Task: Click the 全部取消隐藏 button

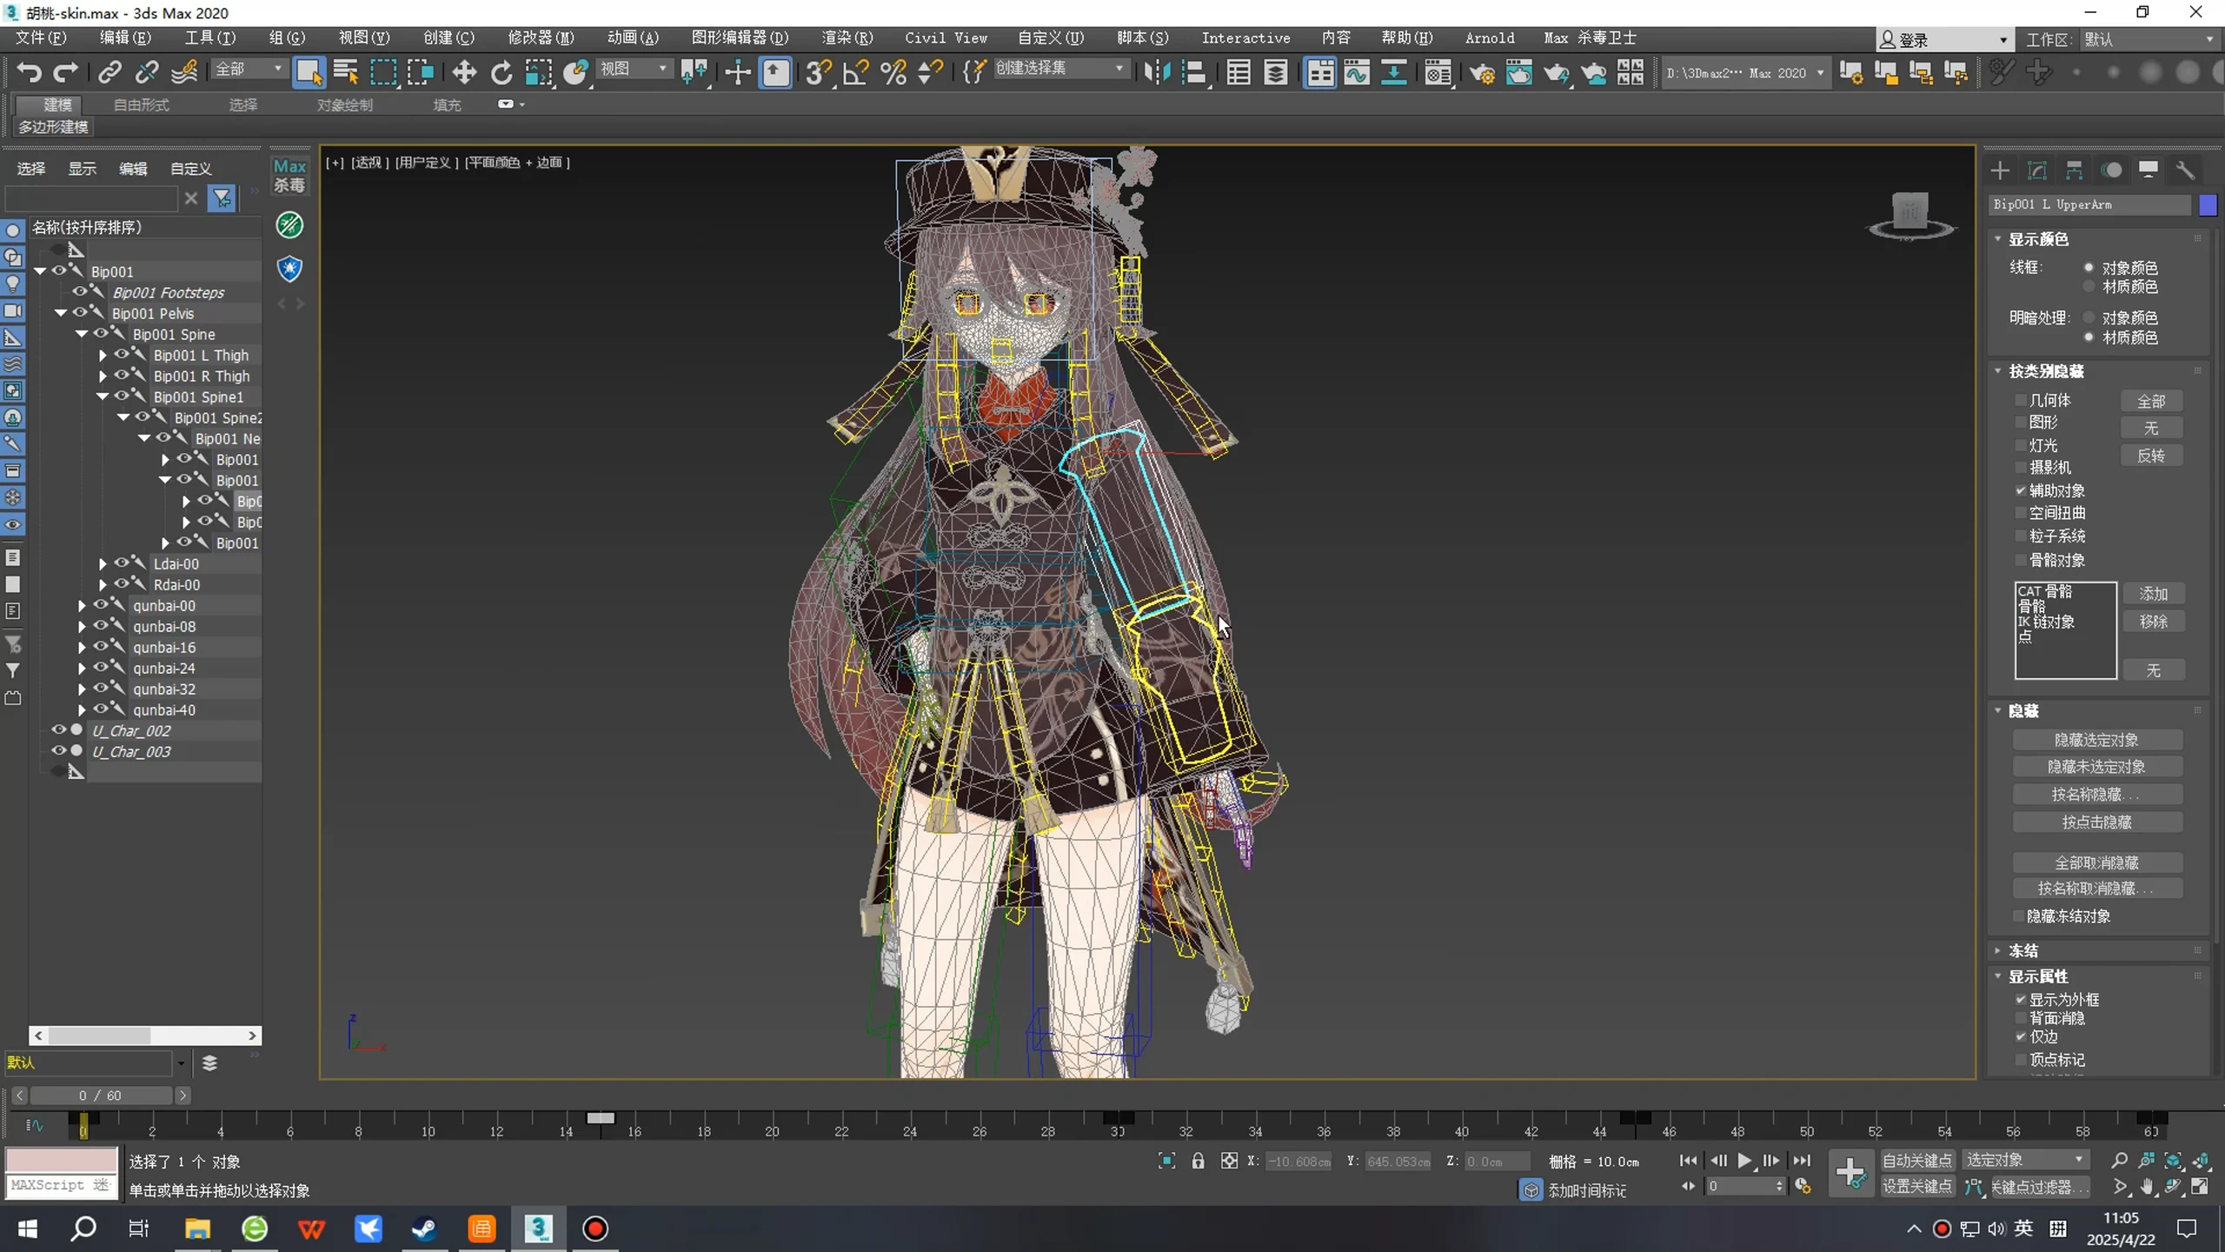Action: click(x=2096, y=862)
